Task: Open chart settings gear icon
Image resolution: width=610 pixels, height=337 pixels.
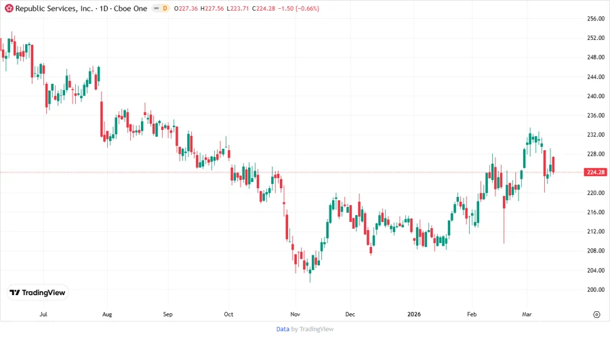Action: (596, 315)
